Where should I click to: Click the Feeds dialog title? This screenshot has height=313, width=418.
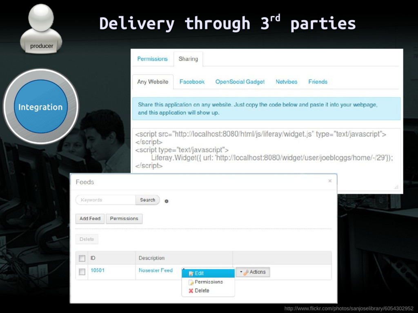[x=85, y=182]
